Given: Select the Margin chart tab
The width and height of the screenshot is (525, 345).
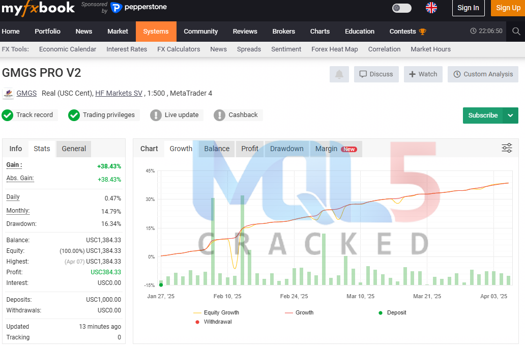Looking at the screenshot, I should [336, 149].
